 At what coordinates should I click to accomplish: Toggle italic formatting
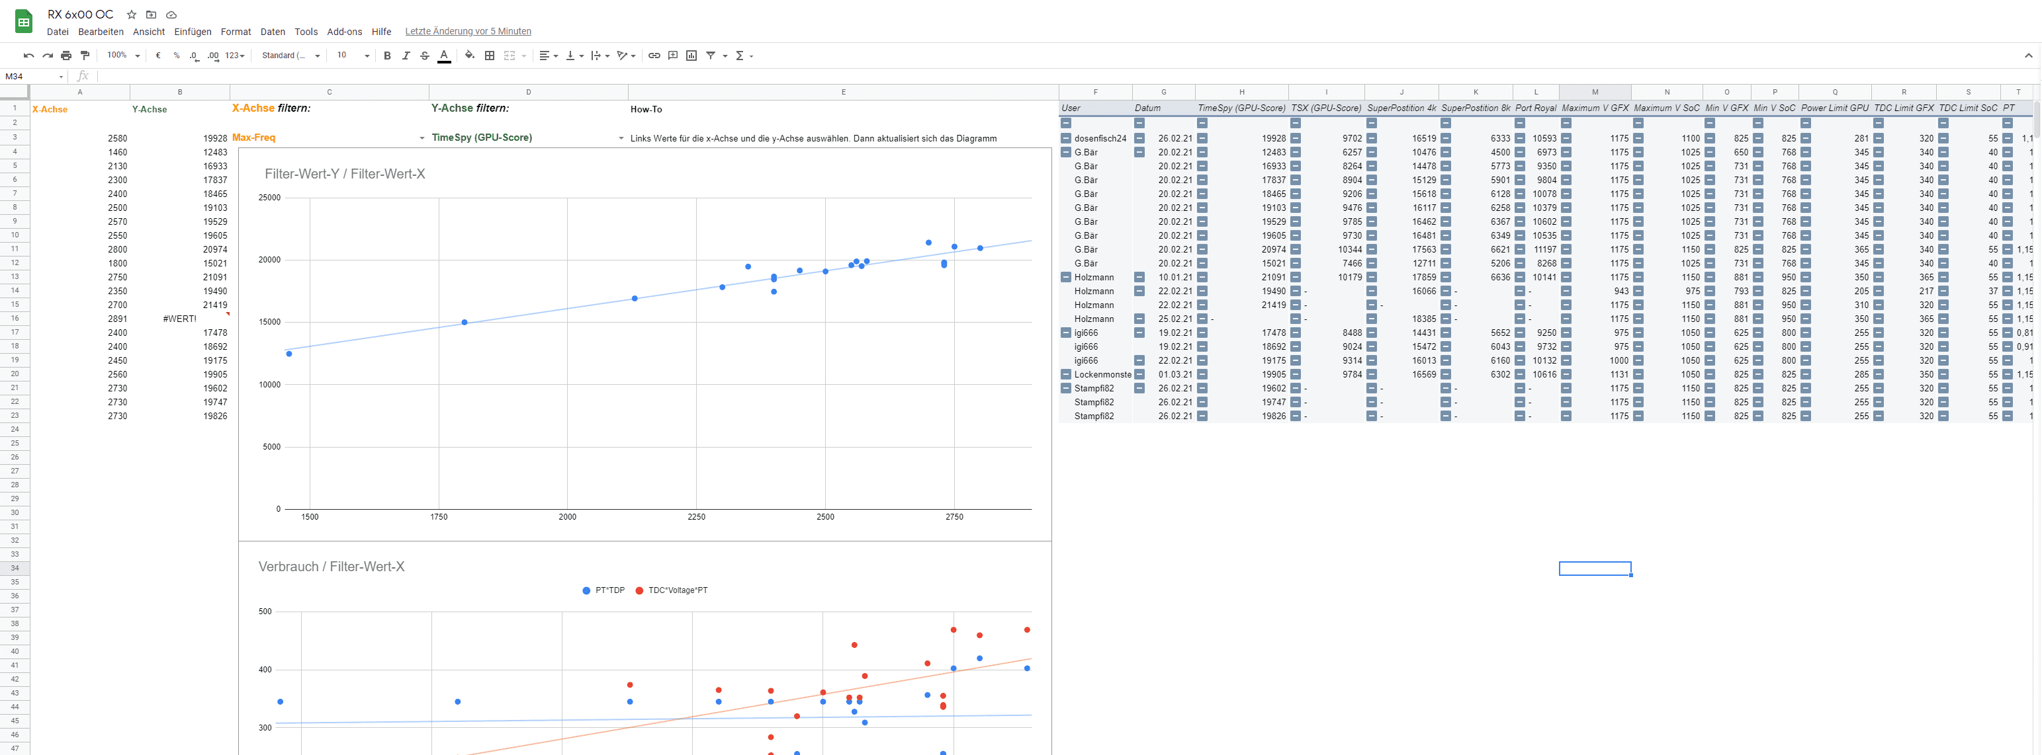(406, 56)
